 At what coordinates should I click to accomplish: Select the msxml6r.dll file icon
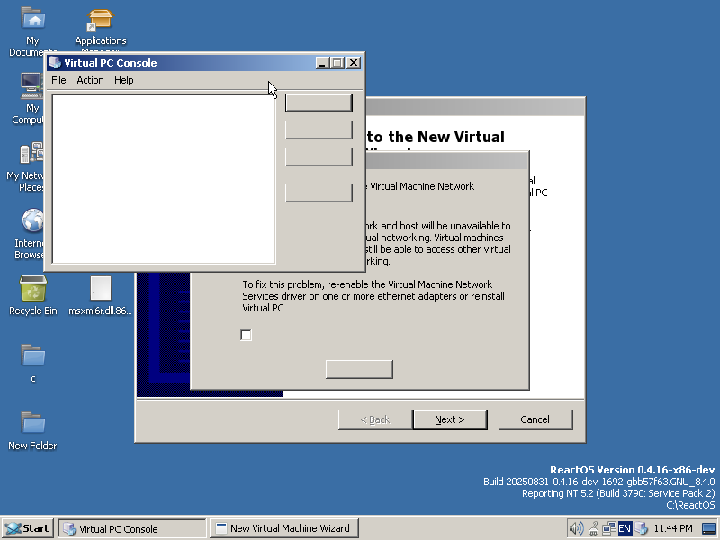[x=100, y=290]
